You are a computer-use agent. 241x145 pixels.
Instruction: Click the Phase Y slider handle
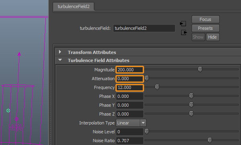click(x=191, y=105)
